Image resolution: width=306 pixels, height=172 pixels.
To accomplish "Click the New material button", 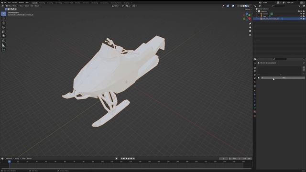I will tap(283, 78).
